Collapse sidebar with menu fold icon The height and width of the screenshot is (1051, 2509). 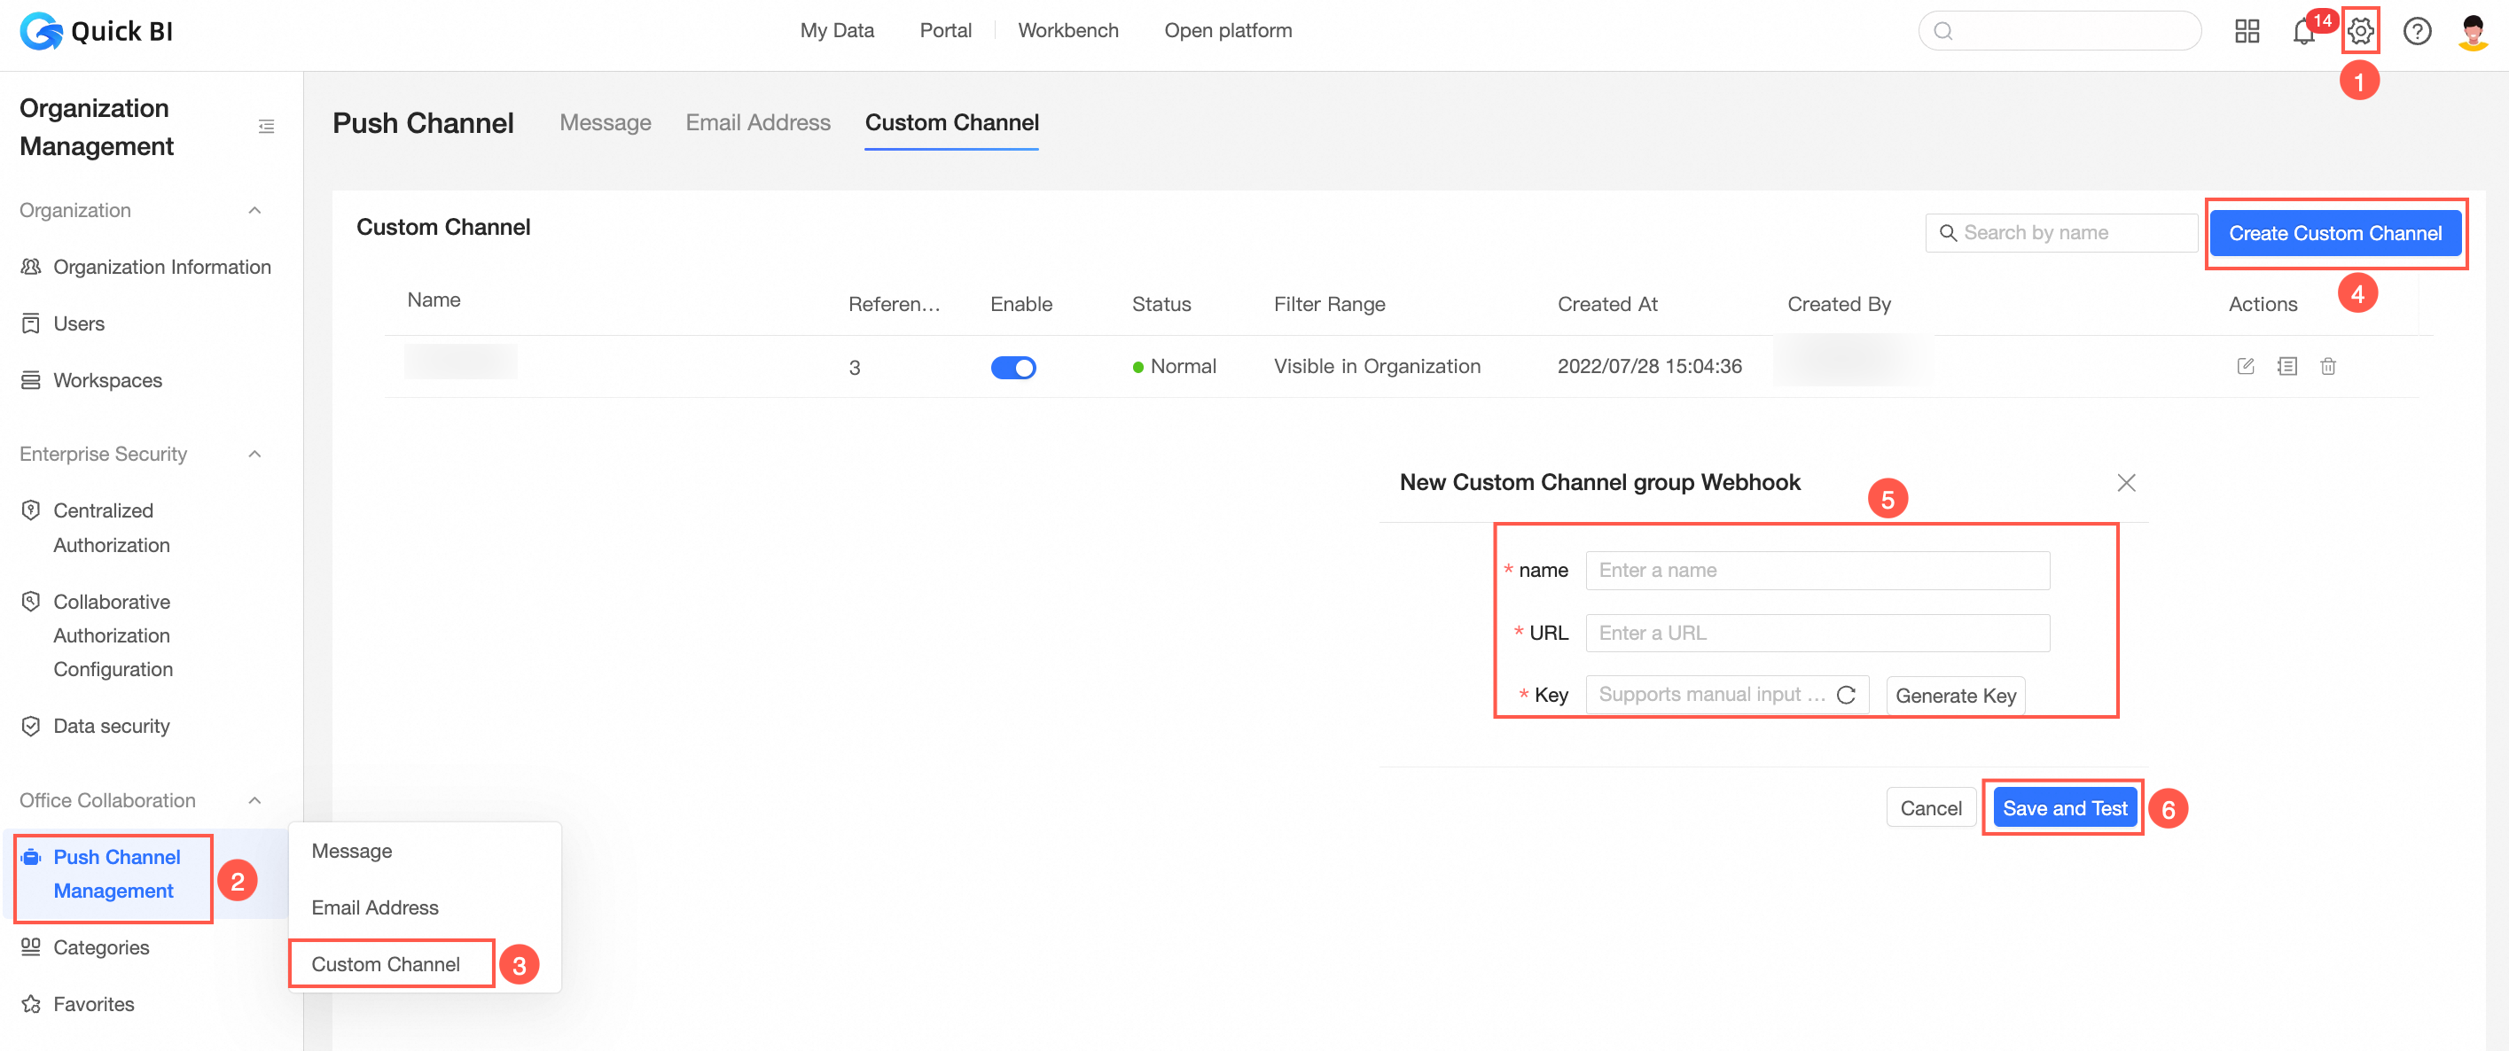pyautogui.click(x=266, y=127)
